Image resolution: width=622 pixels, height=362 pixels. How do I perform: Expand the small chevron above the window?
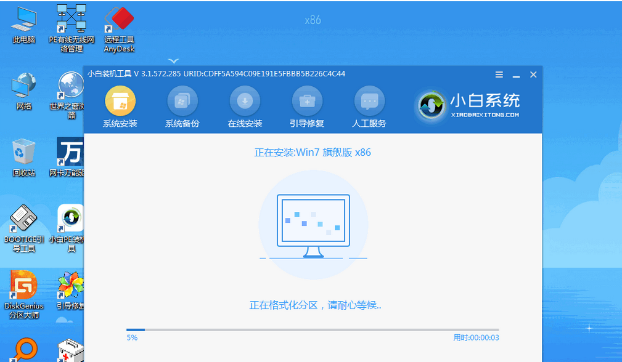(x=174, y=61)
